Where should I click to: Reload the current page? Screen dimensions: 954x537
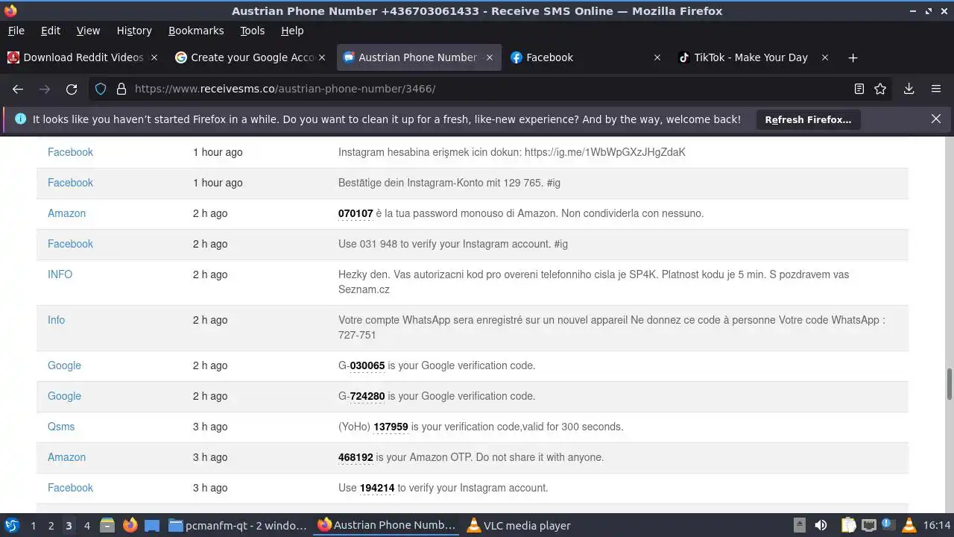coord(72,89)
